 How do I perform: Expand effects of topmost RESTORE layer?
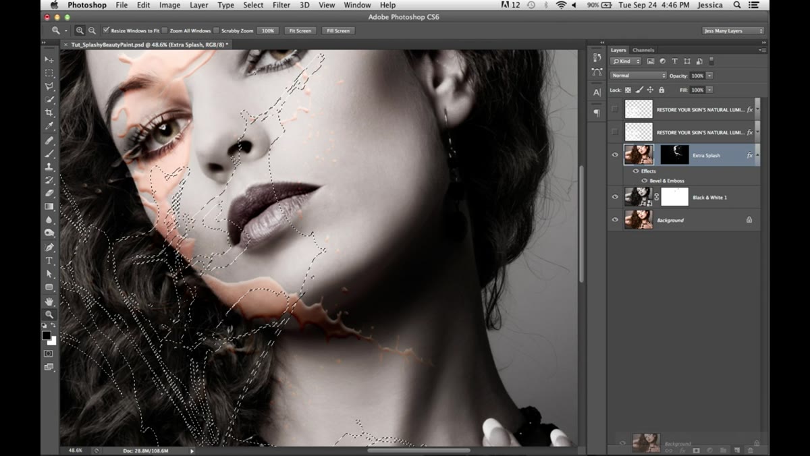pyautogui.click(x=757, y=109)
